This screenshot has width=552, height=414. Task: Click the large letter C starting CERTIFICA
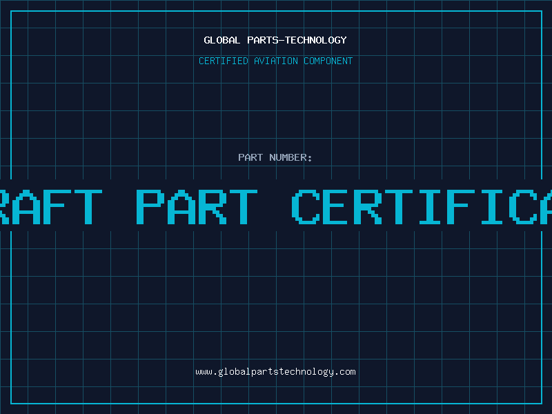[x=305, y=206]
